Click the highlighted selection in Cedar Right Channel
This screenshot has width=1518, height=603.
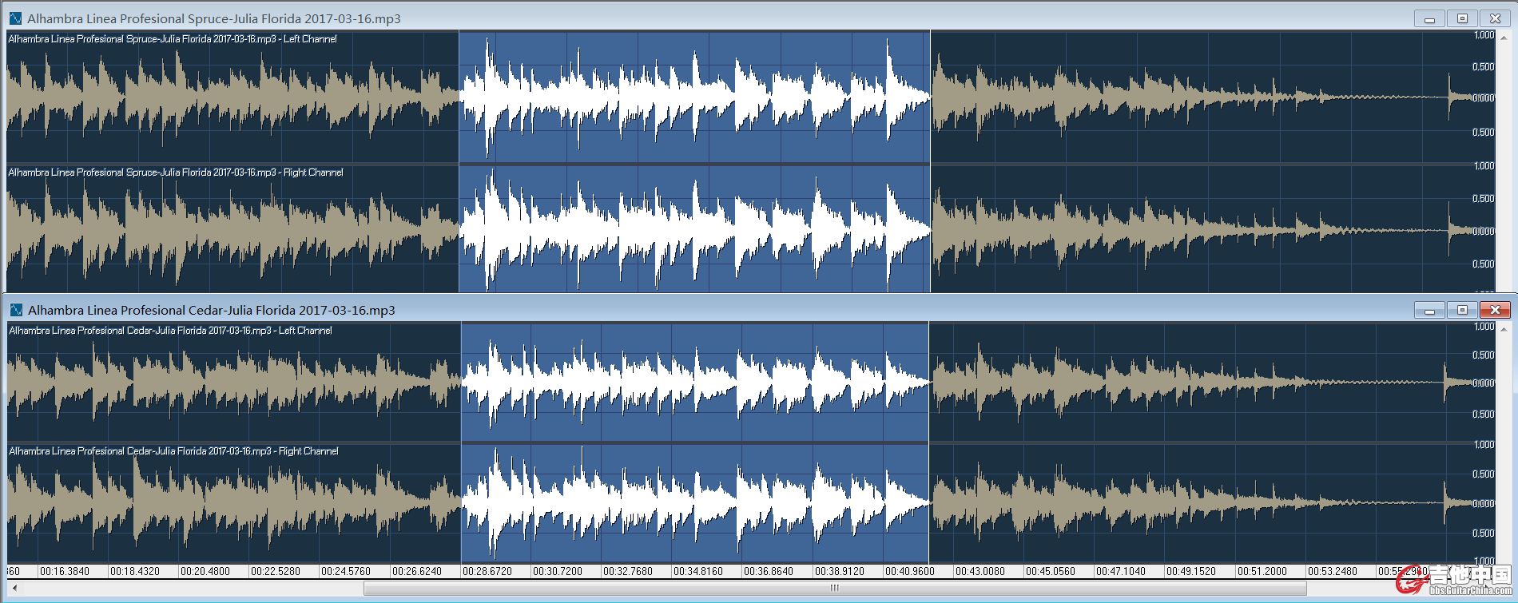pyautogui.click(x=694, y=503)
